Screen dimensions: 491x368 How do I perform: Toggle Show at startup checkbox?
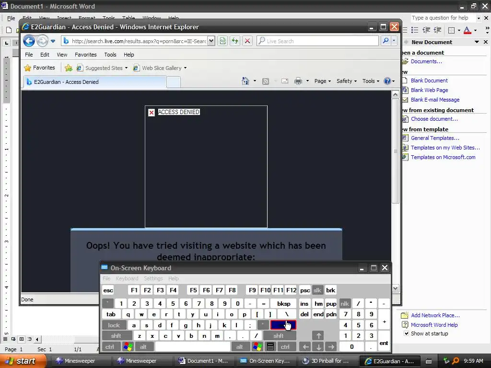pos(406,333)
